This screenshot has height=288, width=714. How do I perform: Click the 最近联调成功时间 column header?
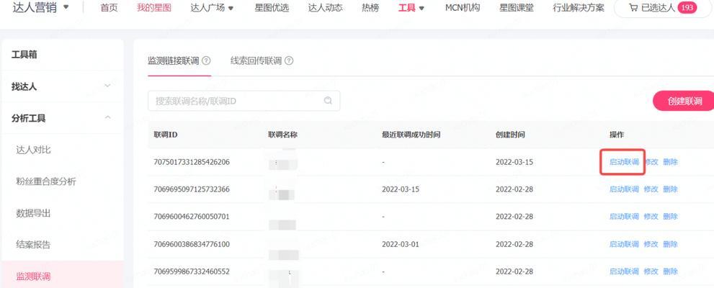[411, 135]
